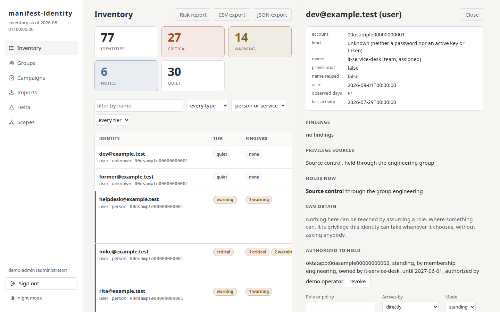The width and height of the screenshot is (500, 312).
Task: Open the Groups menu label
Action: (x=26, y=63)
